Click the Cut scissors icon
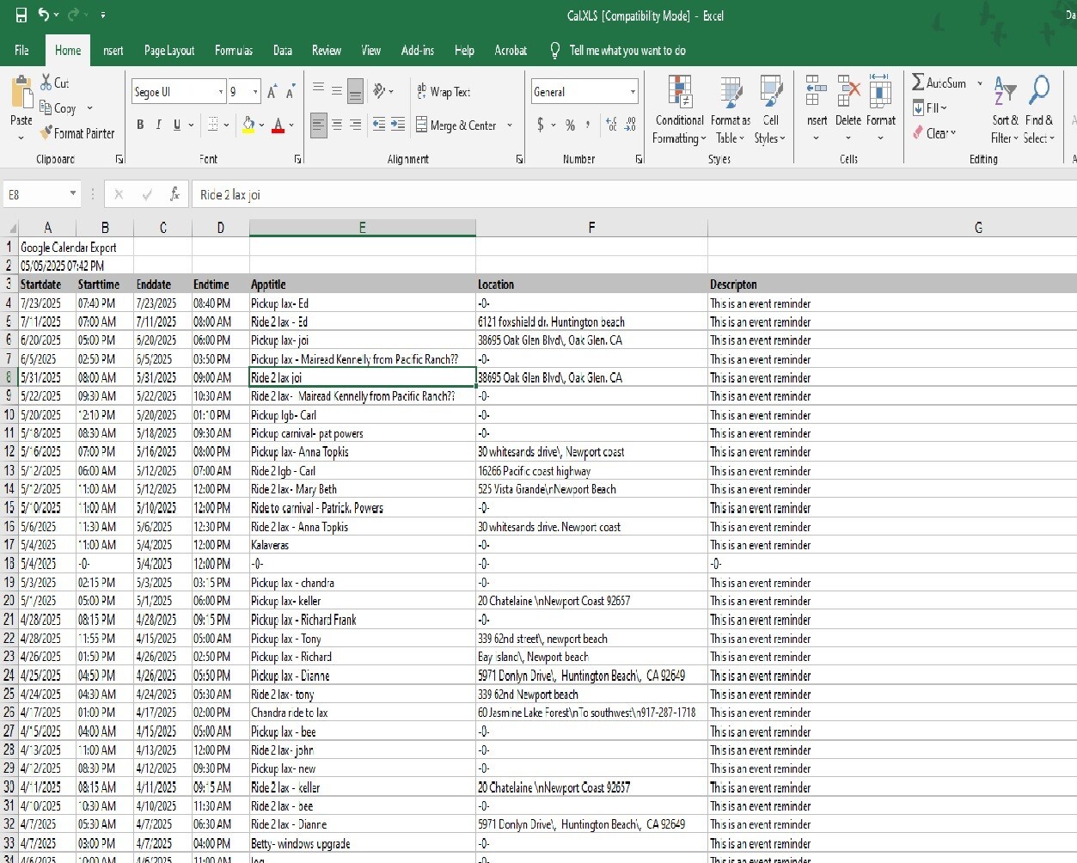The image size is (1077, 863). (46, 83)
